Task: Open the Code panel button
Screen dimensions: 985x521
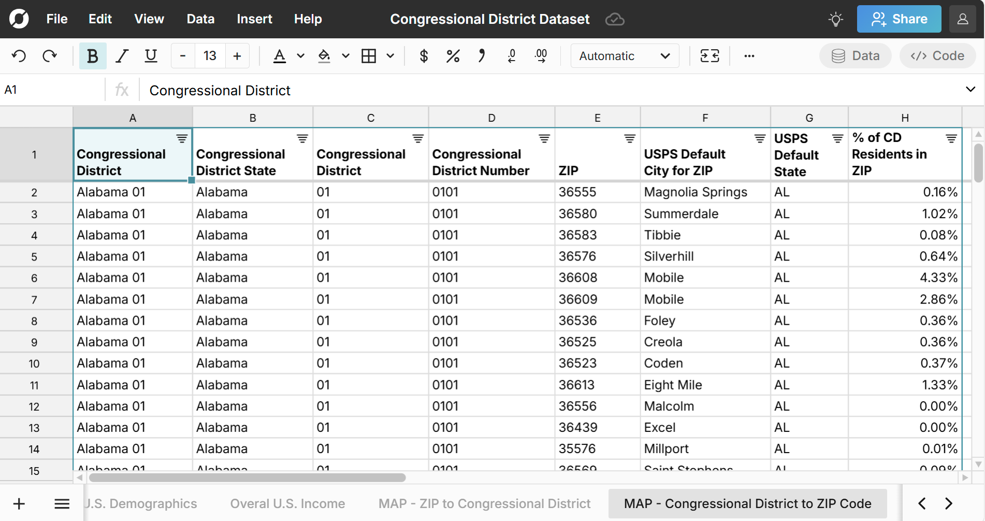Action: point(937,56)
